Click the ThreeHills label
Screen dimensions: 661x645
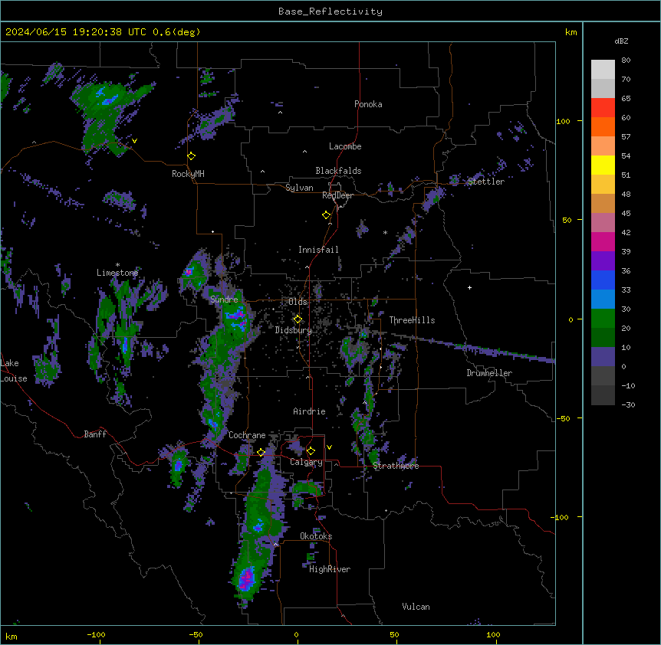click(x=412, y=320)
